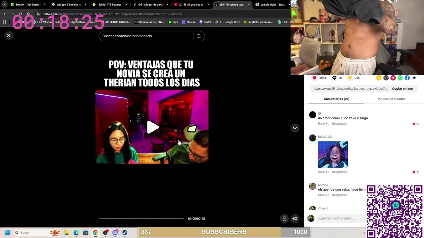
Task: Open OBS Studio from taskbar
Action: [105, 233]
